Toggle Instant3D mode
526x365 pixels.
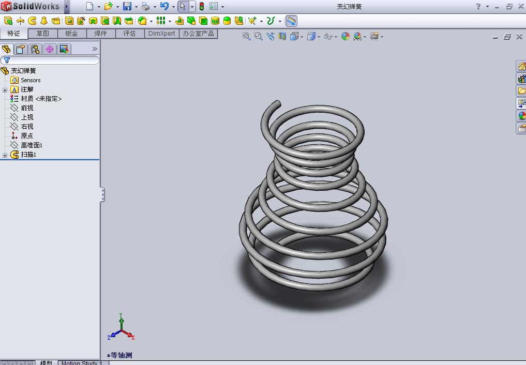click(x=291, y=21)
